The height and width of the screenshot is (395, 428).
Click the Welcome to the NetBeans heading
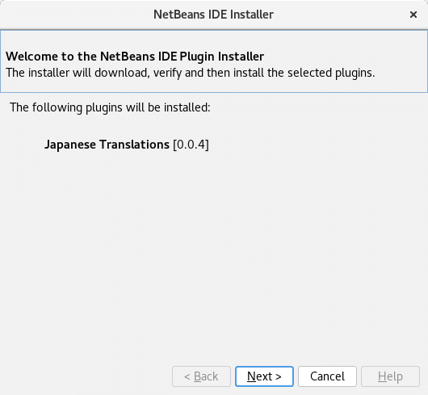tap(135, 57)
